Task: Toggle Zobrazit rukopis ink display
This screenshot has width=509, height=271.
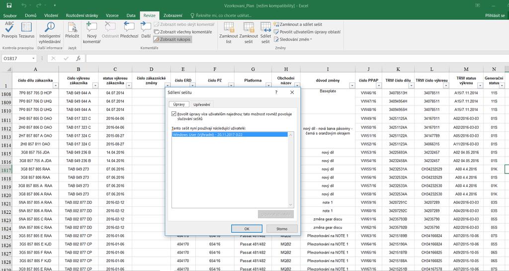Action: (x=172, y=39)
